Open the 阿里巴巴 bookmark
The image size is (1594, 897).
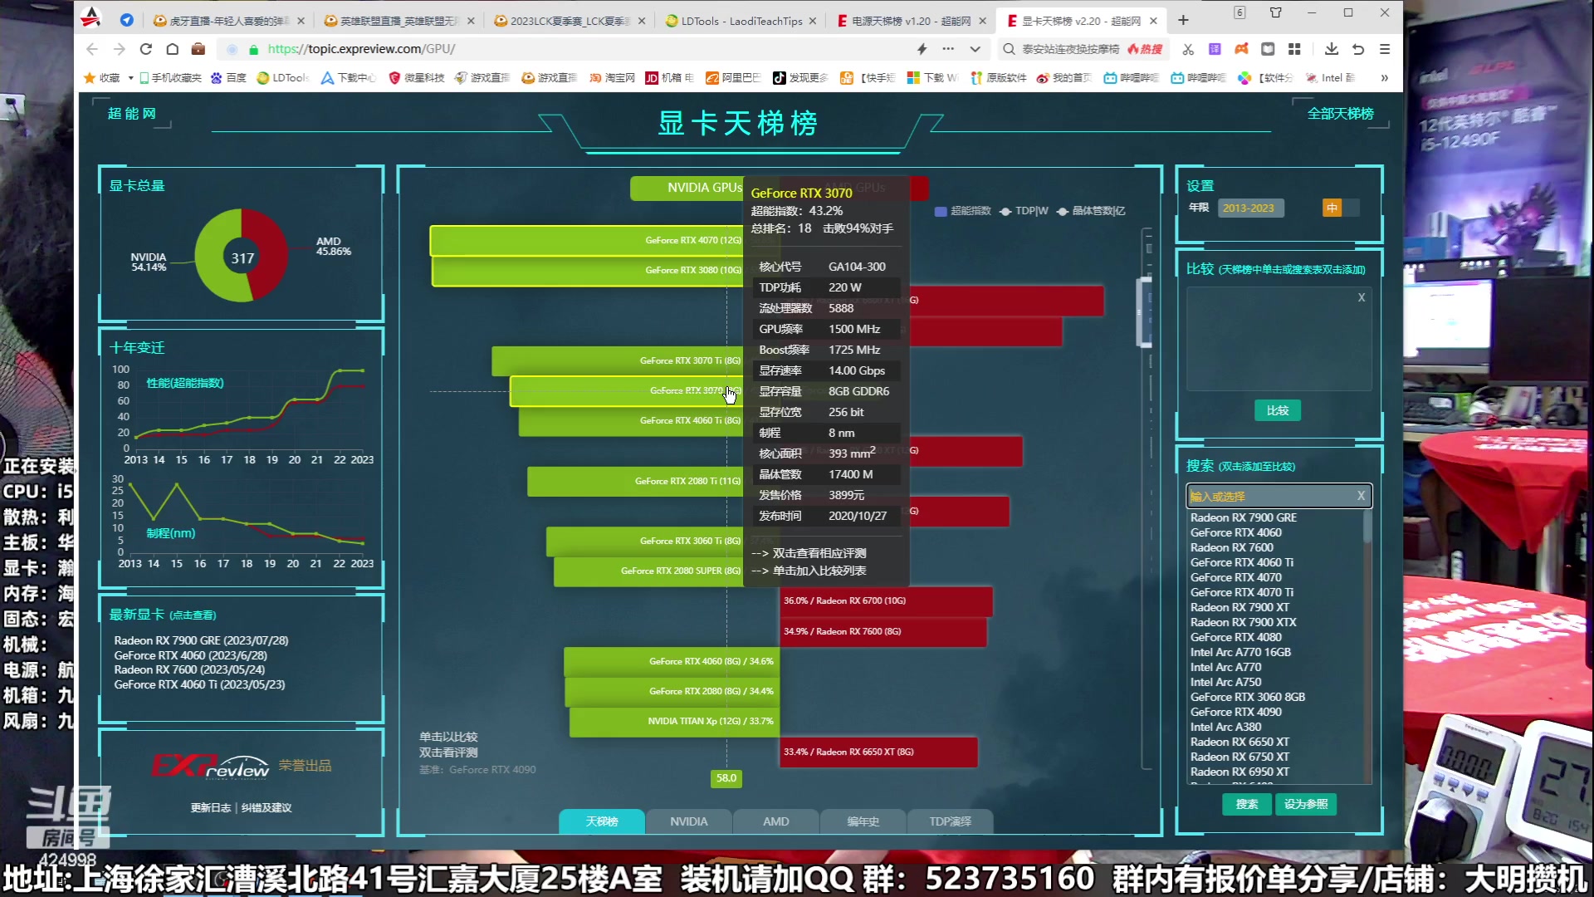point(733,77)
